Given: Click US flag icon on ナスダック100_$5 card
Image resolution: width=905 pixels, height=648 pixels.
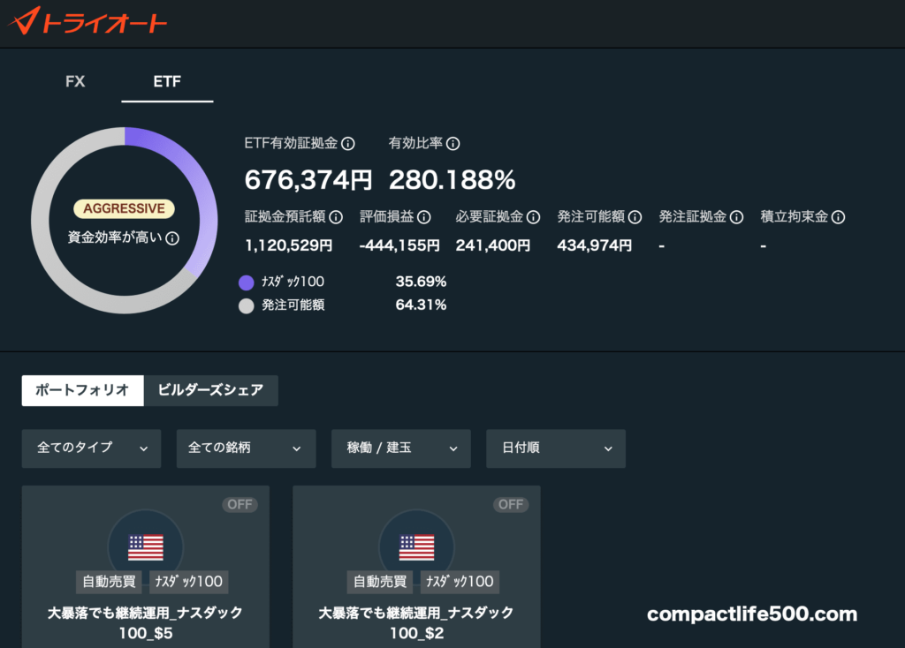Looking at the screenshot, I should (x=146, y=547).
